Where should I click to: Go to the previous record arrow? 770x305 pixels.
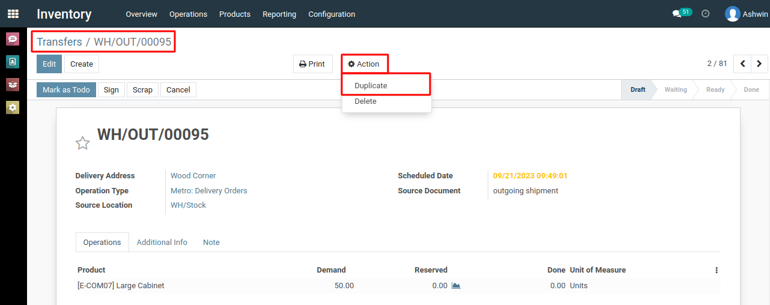click(x=742, y=64)
